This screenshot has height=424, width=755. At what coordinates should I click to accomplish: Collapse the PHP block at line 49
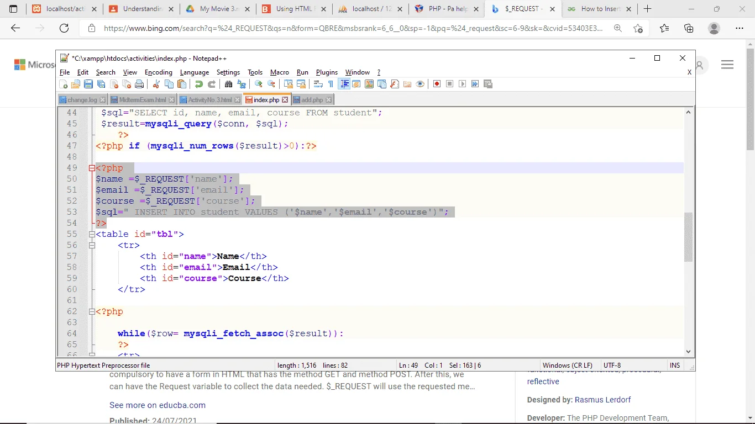tap(92, 168)
